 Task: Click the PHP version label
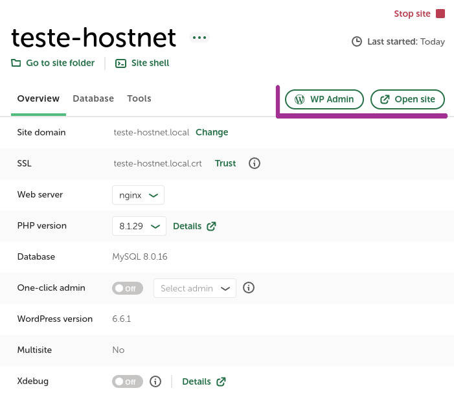point(42,225)
